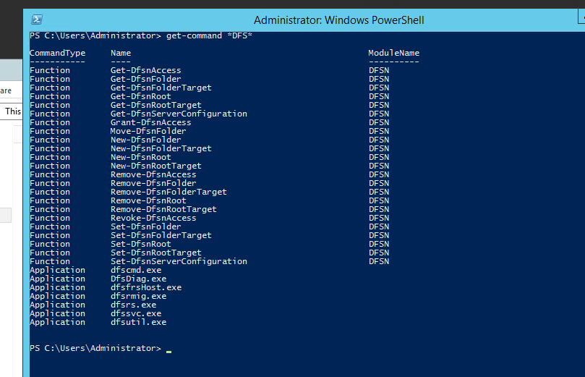
Task: Click the bottom PS C:\Users\Administrator> prompt
Action: [95, 348]
